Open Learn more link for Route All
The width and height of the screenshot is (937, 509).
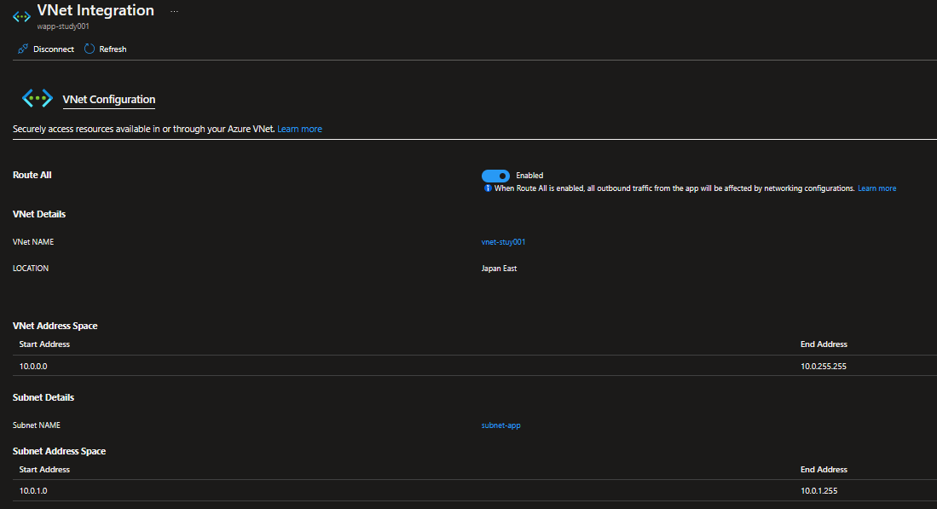(876, 188)
